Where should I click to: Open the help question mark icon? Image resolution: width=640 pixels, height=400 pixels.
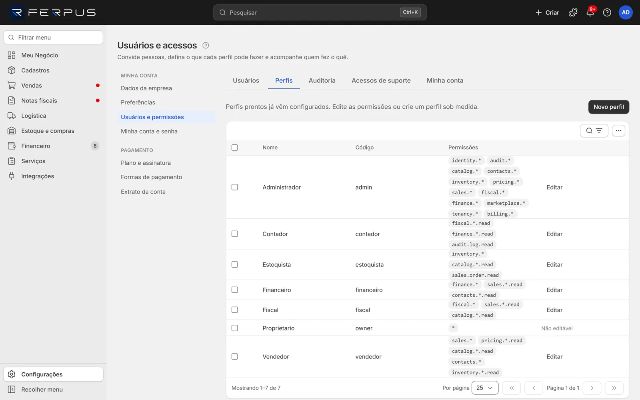click(607, 12)
